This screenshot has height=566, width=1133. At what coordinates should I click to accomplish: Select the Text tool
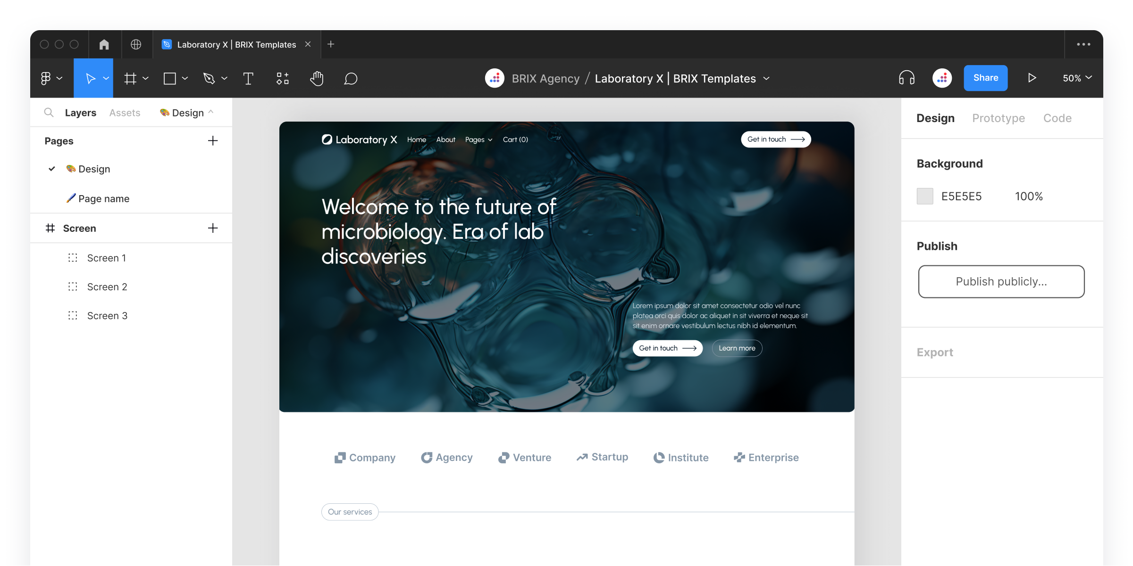[x=248, y=78]
